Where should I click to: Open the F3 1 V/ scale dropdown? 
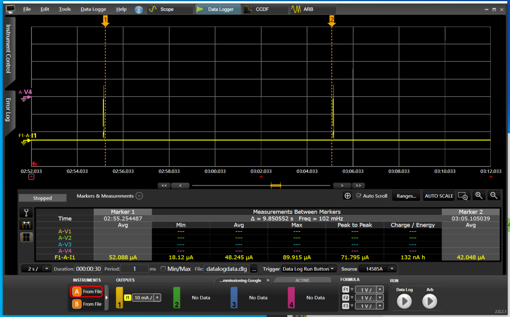point(369,306)
